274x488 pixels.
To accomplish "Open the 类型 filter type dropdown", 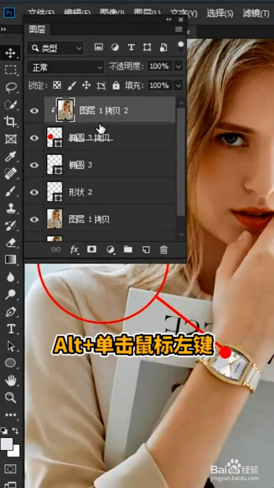I will 55,48.
